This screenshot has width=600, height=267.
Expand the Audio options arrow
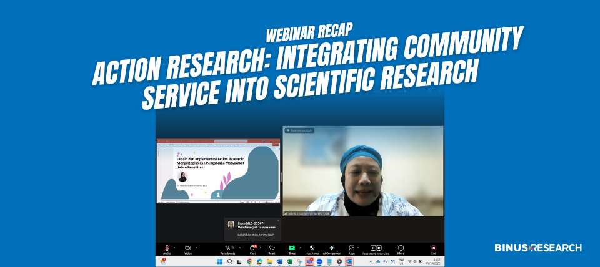coord(175,247)
